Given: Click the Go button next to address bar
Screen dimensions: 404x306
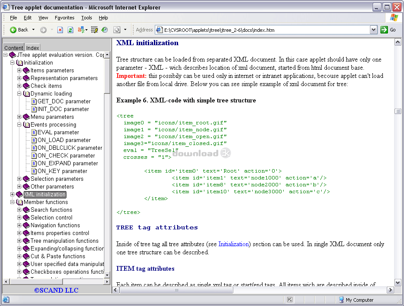Looking at the screenshot, I should pyautogui.click(x=388, y=30).
